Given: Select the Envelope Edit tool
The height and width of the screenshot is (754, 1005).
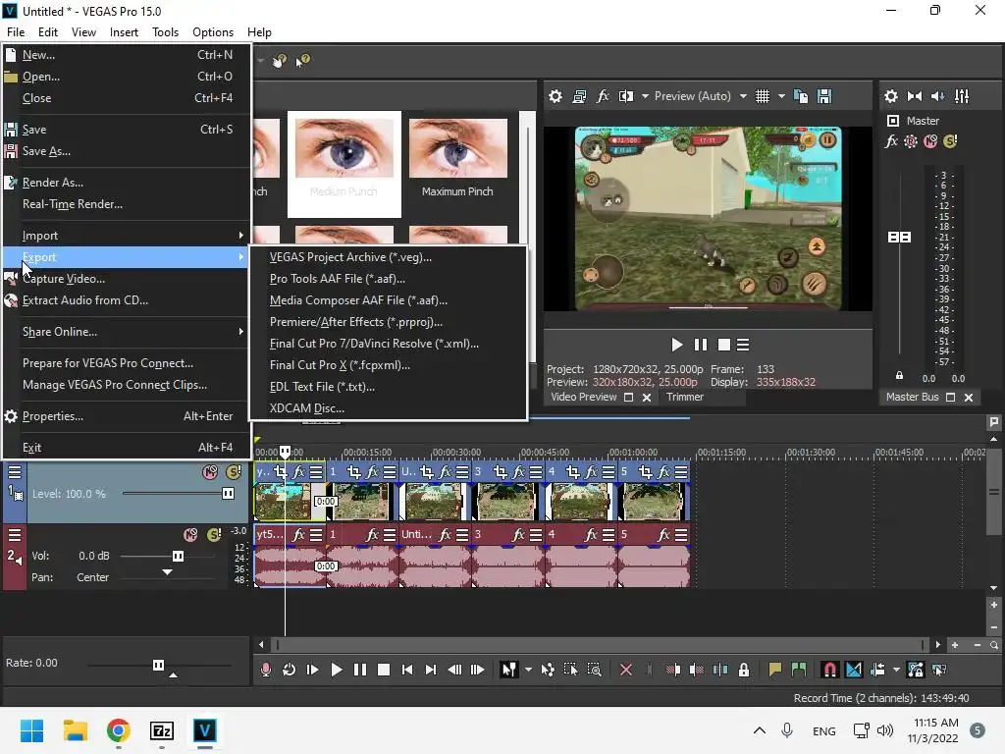Looking at the screenshot, I should click(548, 670).
